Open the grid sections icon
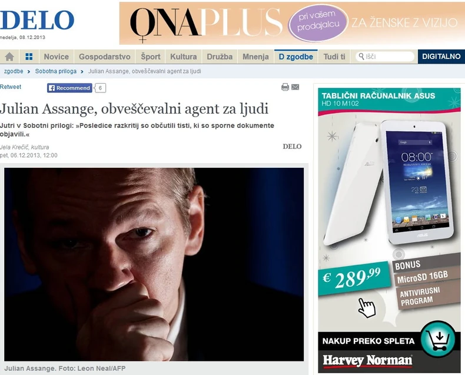The width and height of the screenshot is (465, 375). pos(29,57)
